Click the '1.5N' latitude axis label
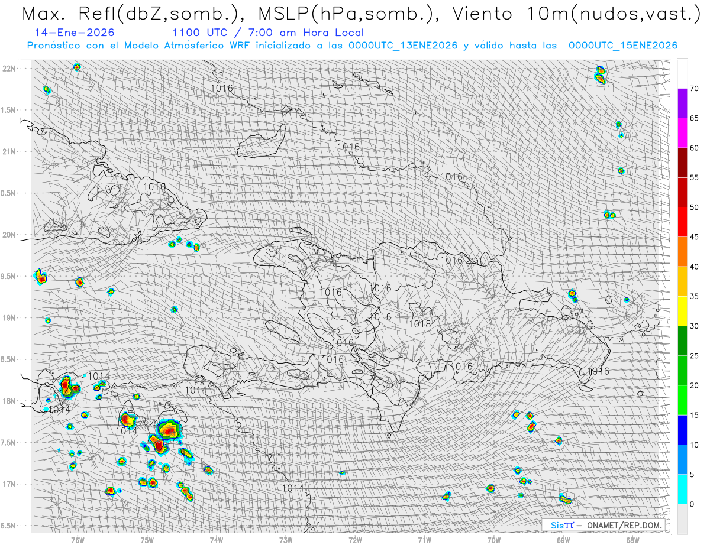710x548 pixels. [9, 110]
